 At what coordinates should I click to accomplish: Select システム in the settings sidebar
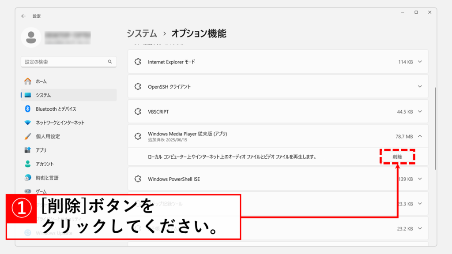(x=68, y=95)
